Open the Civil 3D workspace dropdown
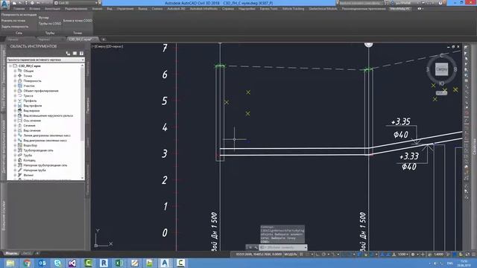Viewport: 477px width, 268px height. pos(76,3)
